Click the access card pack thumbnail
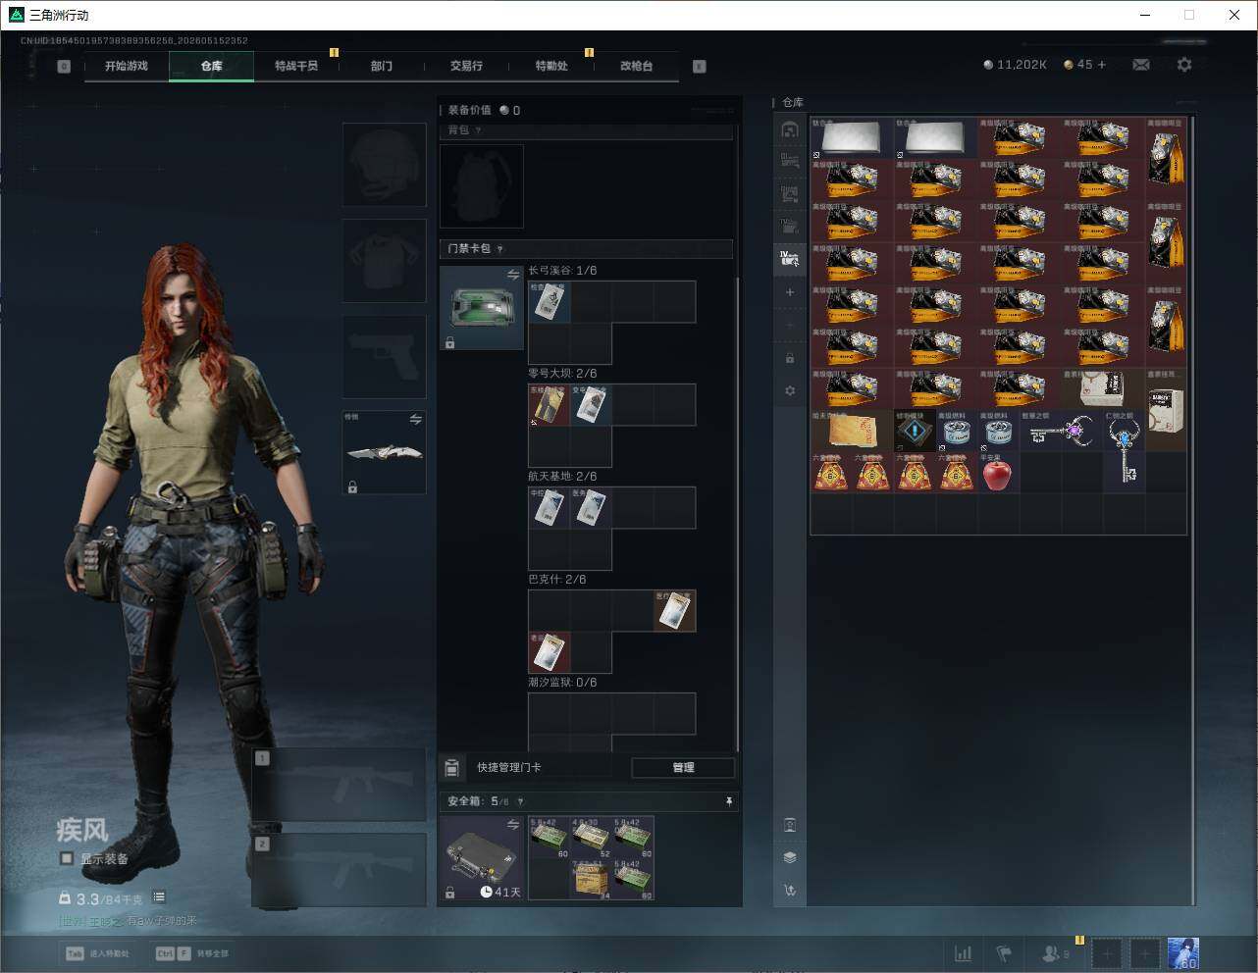 coord(482,308)
